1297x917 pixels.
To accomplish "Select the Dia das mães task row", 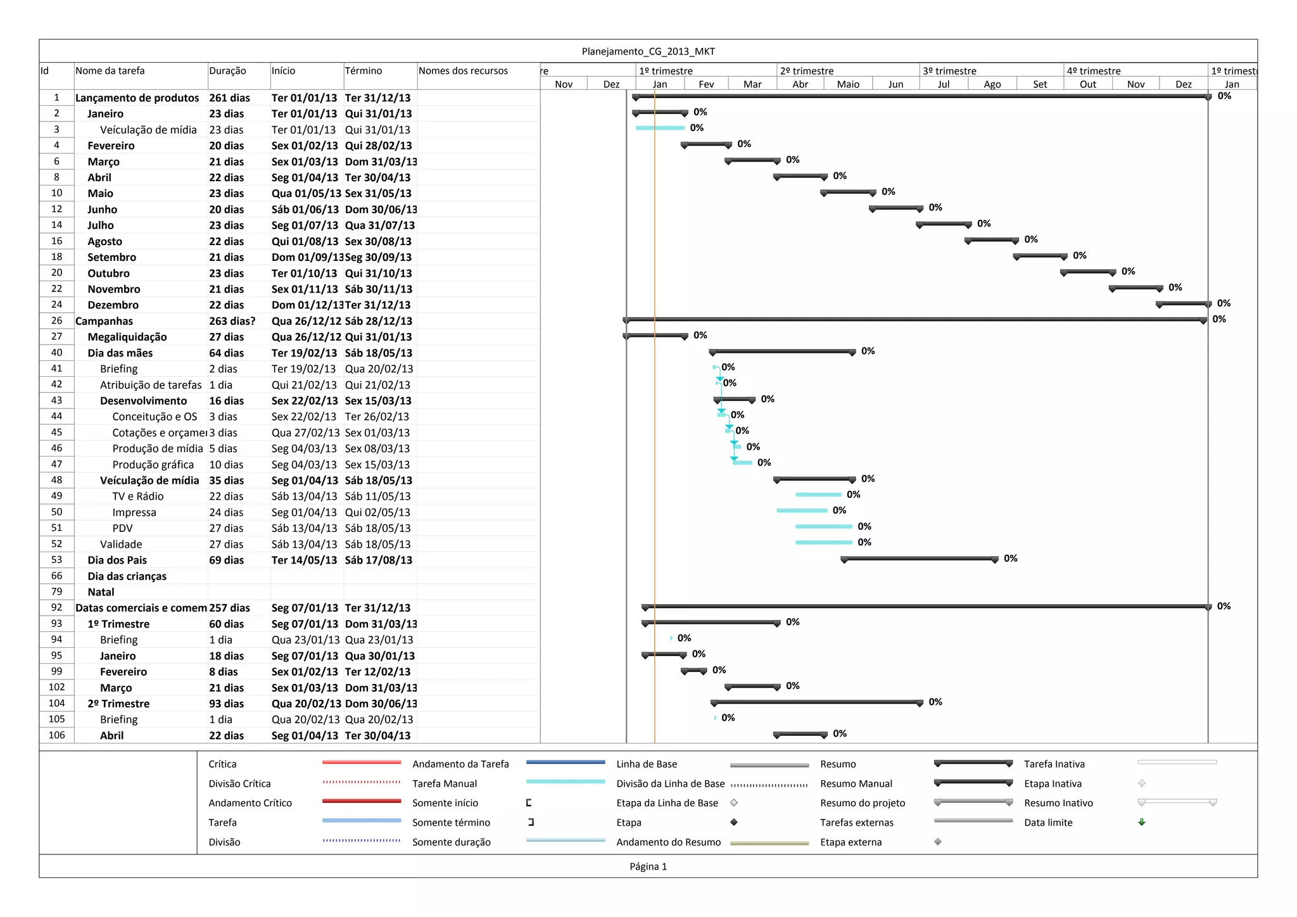I will [120, 353].
